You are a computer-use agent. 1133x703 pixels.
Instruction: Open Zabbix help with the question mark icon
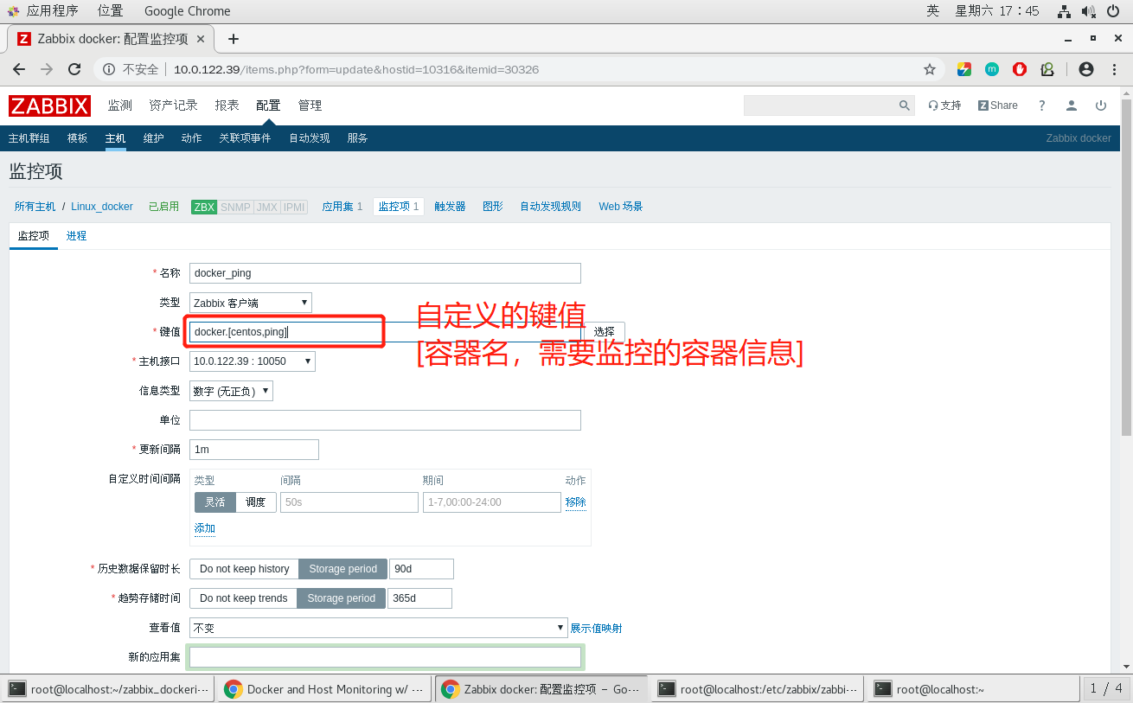[x=1042, y=105]
